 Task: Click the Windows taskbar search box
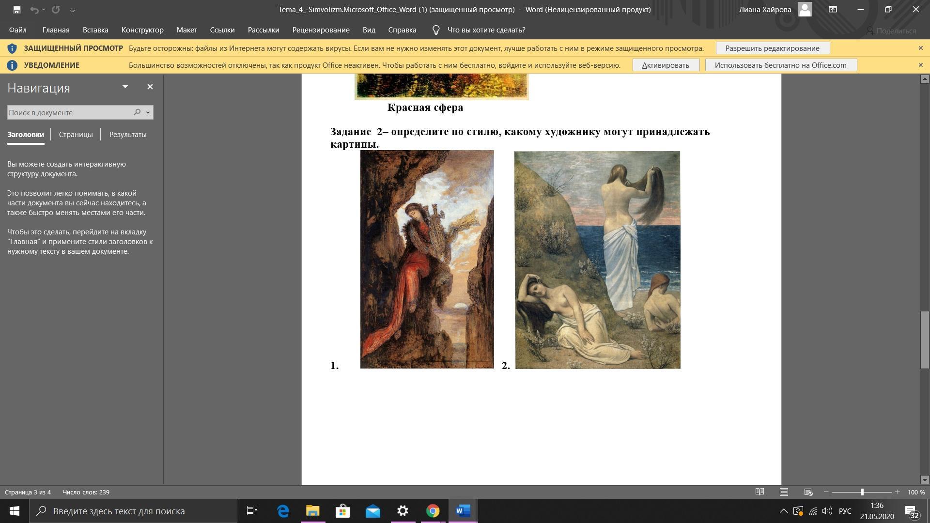(133, 511)
